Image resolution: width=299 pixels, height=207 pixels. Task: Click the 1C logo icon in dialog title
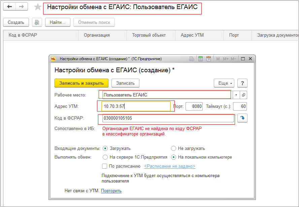point(53,59)
